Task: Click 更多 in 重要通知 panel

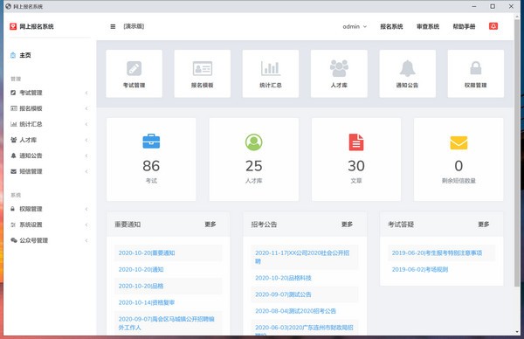Action: (x=210, y=225)
